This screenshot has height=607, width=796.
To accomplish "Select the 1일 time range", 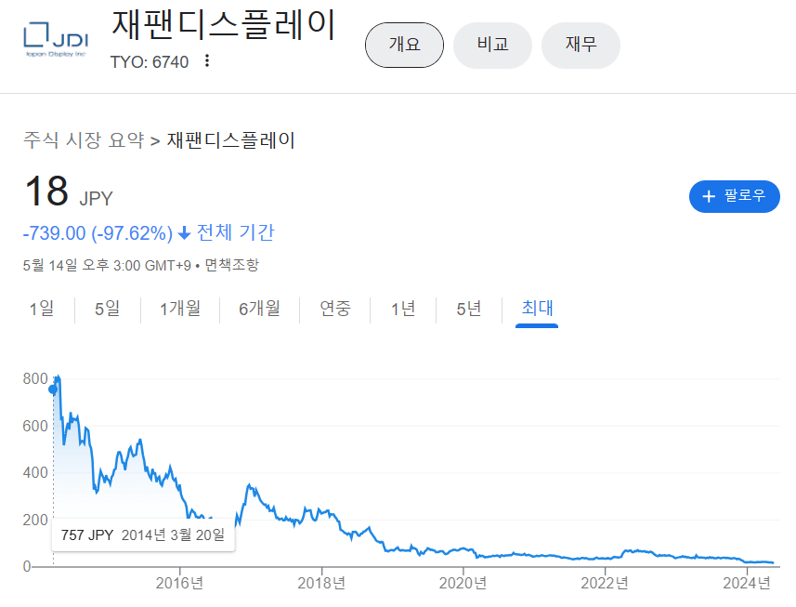I will point(42,309).
